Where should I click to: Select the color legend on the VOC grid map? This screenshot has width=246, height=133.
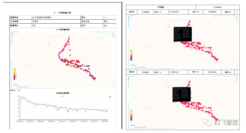(x=15, y=74)
